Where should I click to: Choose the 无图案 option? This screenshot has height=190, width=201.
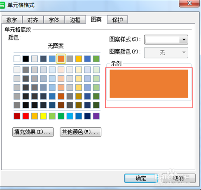pos(56,46)
